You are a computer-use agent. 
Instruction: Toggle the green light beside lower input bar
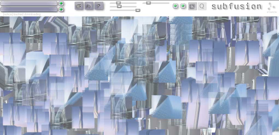[61, 9]
